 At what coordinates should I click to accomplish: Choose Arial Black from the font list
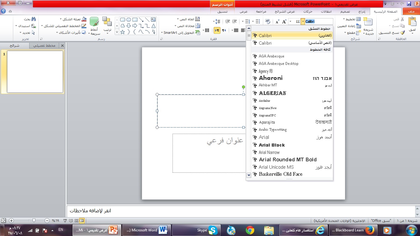pos(272,145)
